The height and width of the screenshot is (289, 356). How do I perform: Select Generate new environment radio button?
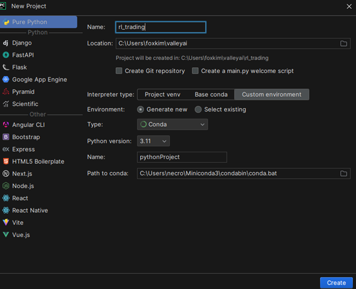point(141,110)
